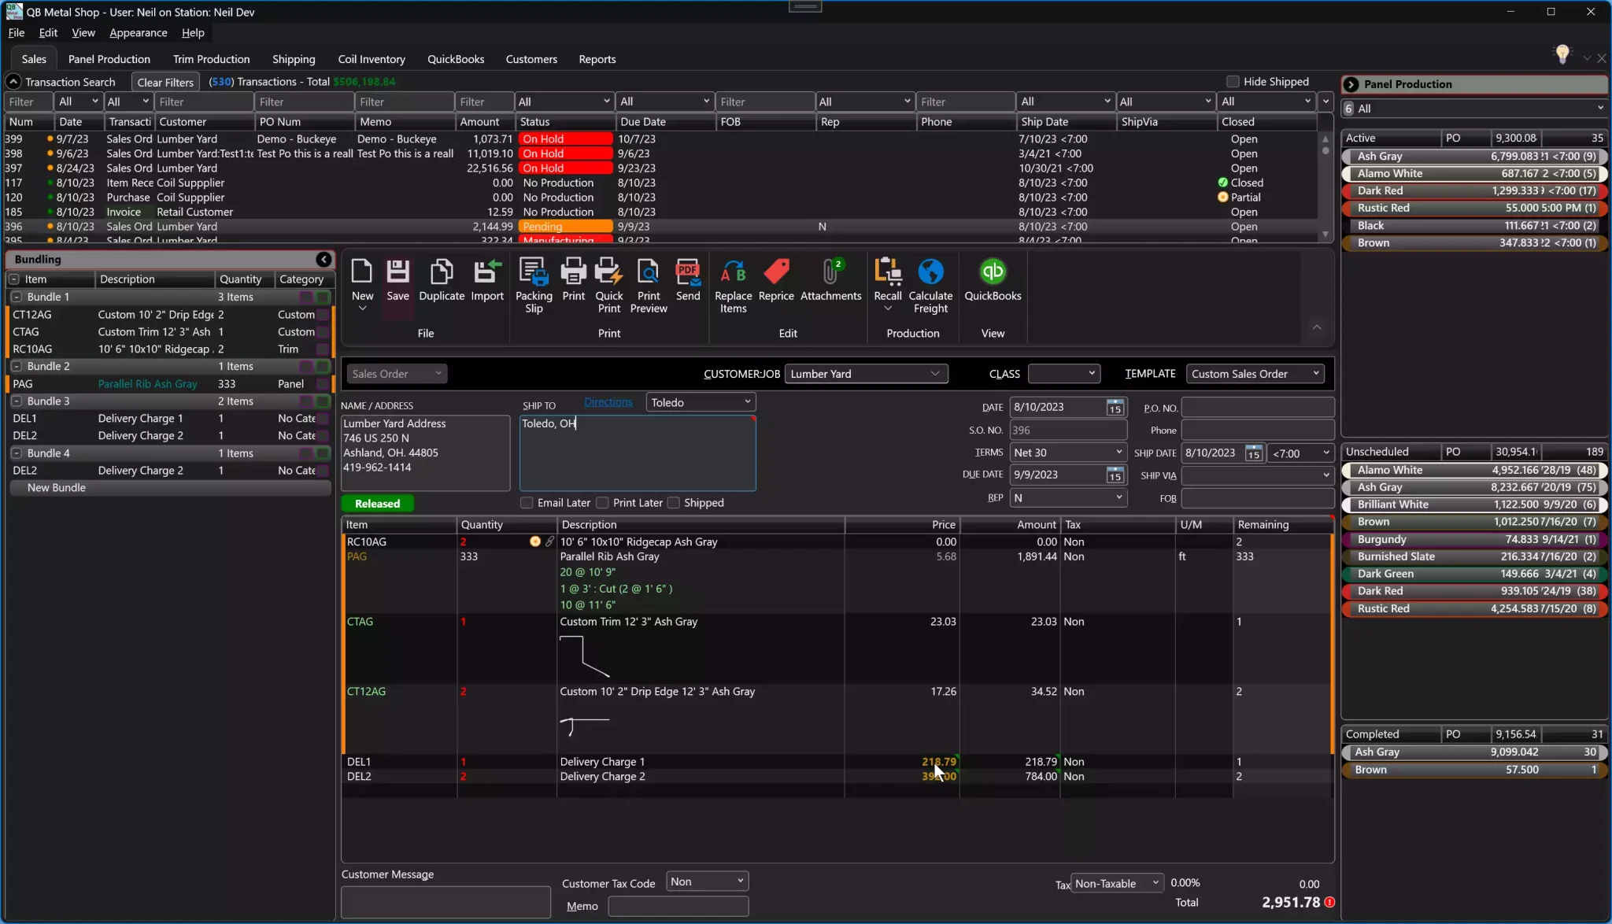The height and width of the screenshot is (924, 1612).
Task: Click the Save icon in toolbar
Action: [397, 273]
